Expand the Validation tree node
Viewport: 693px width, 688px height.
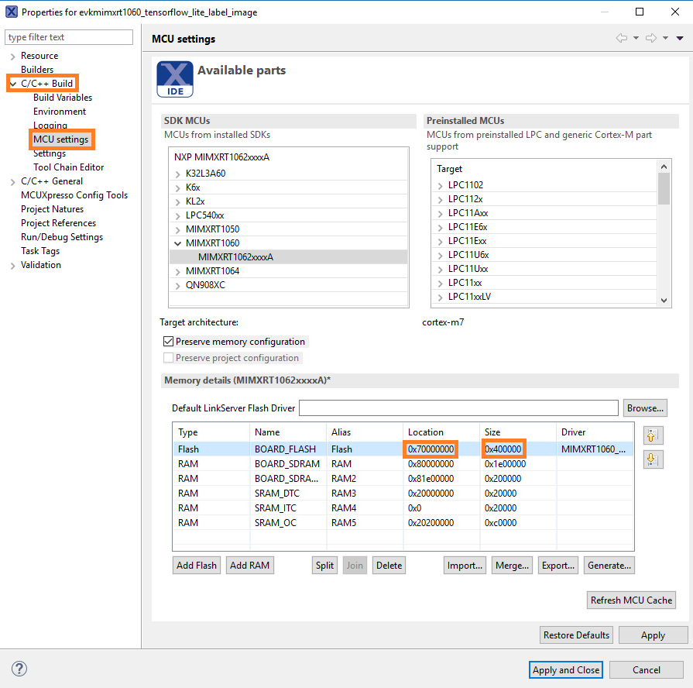coord(13,265)
